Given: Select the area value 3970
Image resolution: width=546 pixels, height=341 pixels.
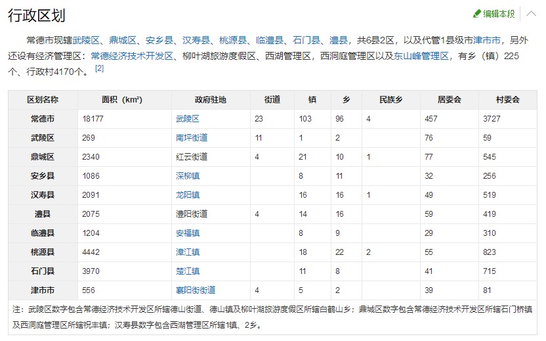Looking at the screenshot, I should tap(91, 271).
